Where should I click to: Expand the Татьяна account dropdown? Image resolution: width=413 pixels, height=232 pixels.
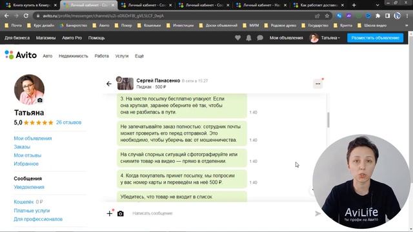330,38
